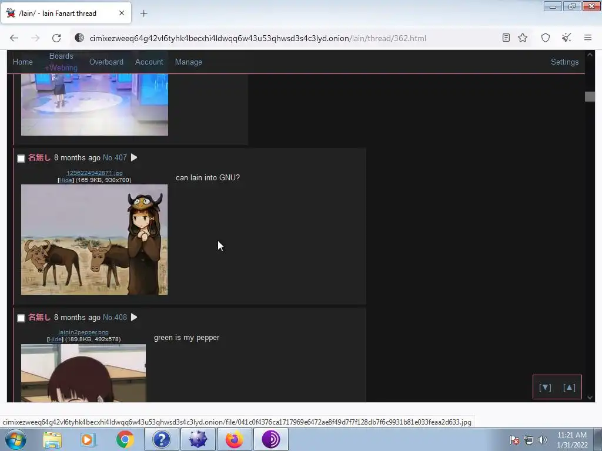The width and height of the screenshot is (602, 451).
Task: Open the onion site identity icon
Action: [79, 38]
